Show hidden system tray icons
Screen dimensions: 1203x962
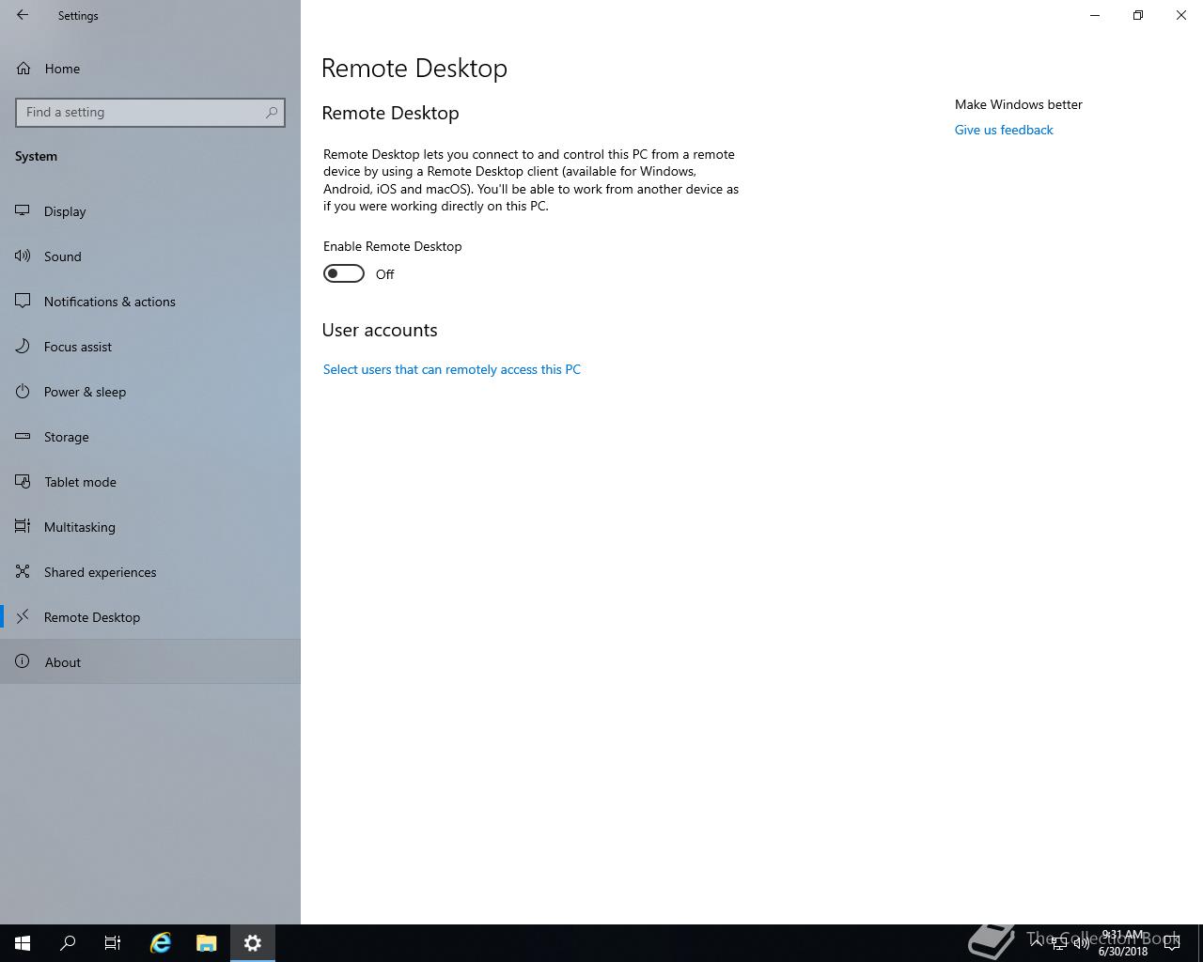coord(1037,943)
